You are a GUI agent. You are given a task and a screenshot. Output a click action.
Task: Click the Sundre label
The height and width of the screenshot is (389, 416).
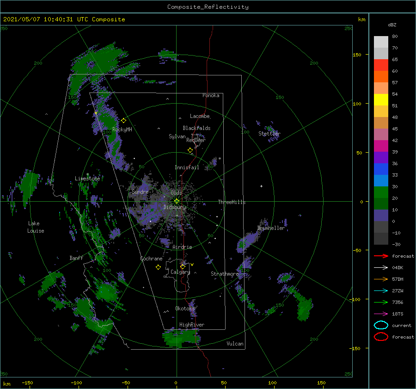[140, 191]
